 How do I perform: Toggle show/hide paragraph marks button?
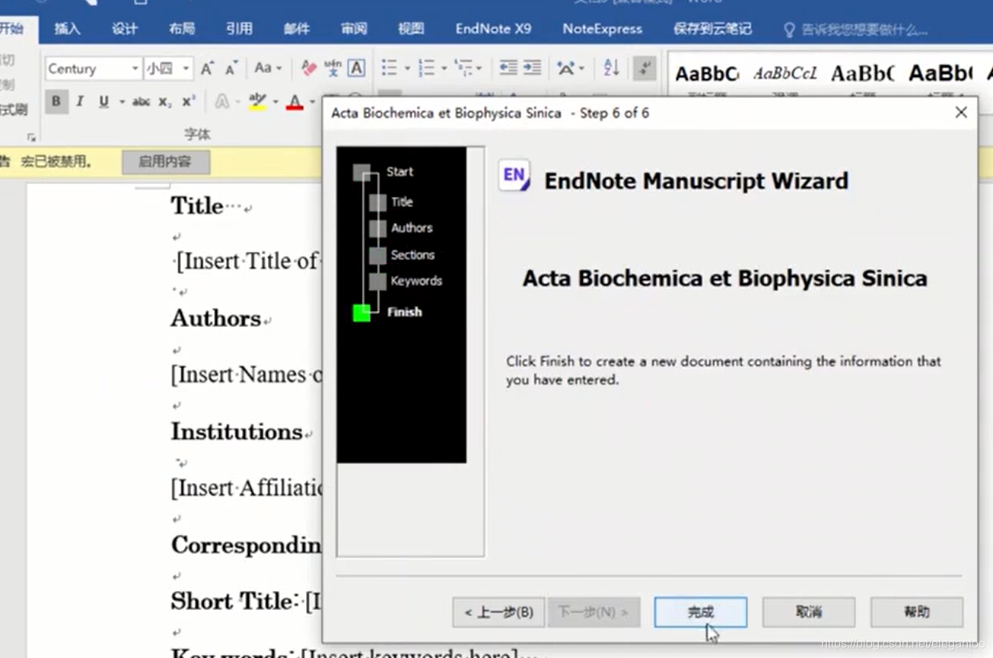click(x=644, y=68)
